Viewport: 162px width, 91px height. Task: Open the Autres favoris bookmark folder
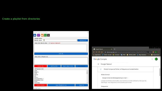(155, 55)
